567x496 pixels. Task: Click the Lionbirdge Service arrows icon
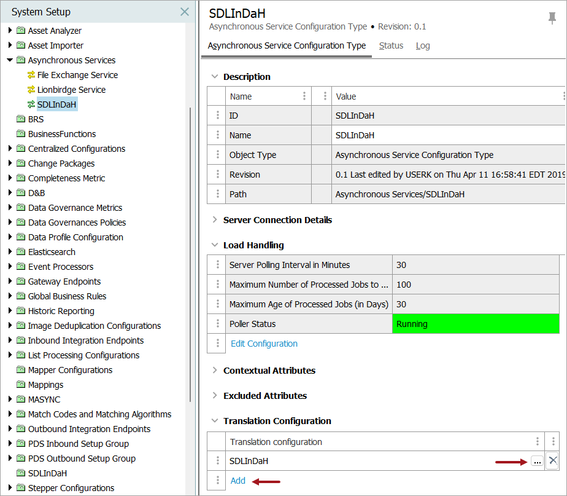click(32, 90)
